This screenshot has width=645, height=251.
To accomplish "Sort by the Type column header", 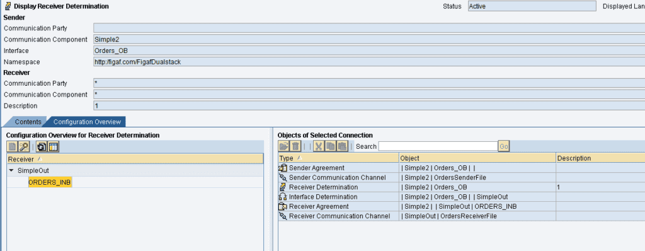I will pyautogui.click(x=338, y=158).
